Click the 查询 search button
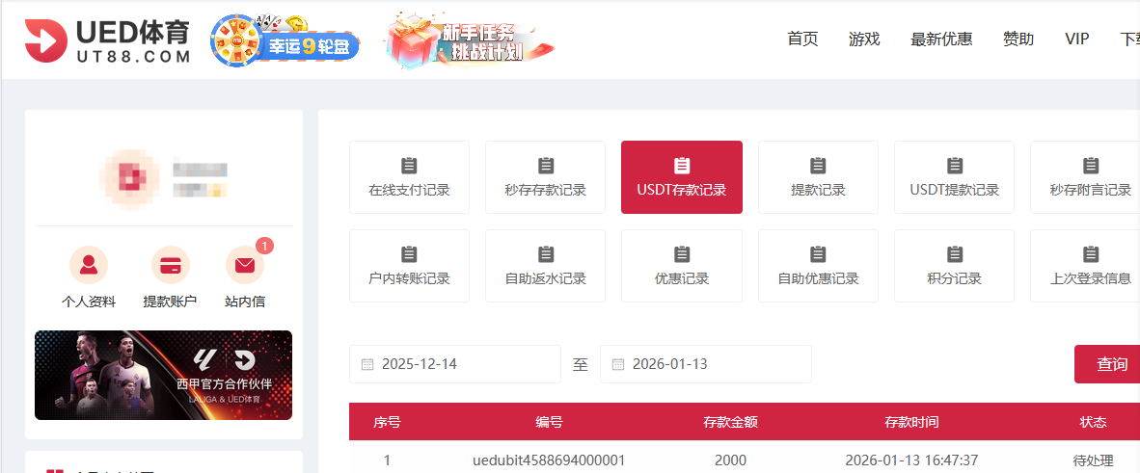The width and height of the screenshot is (1140, 473). [x=1111, y=364]
